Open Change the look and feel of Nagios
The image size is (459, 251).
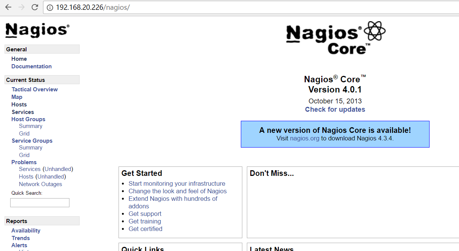[x=178, y=191]
